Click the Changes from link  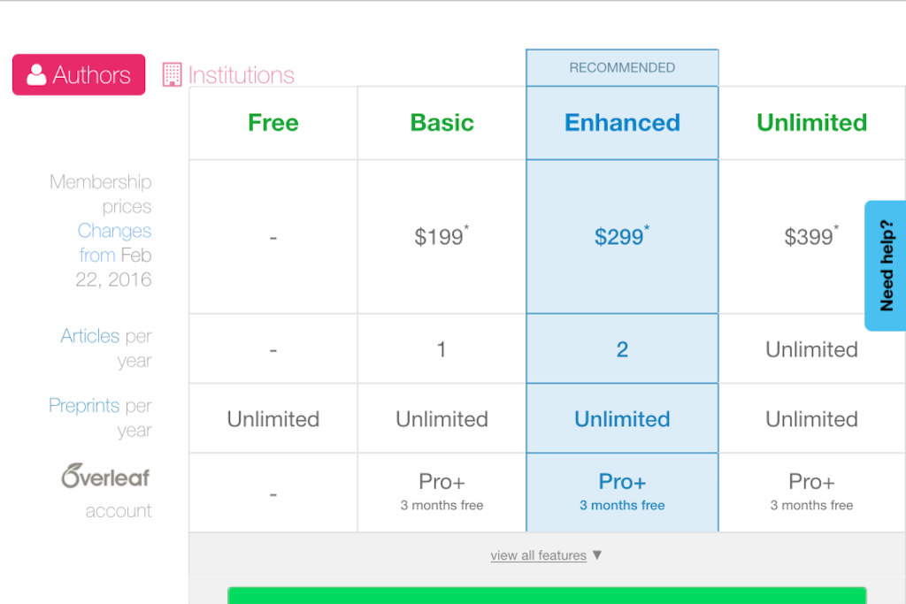pos(114,242)
